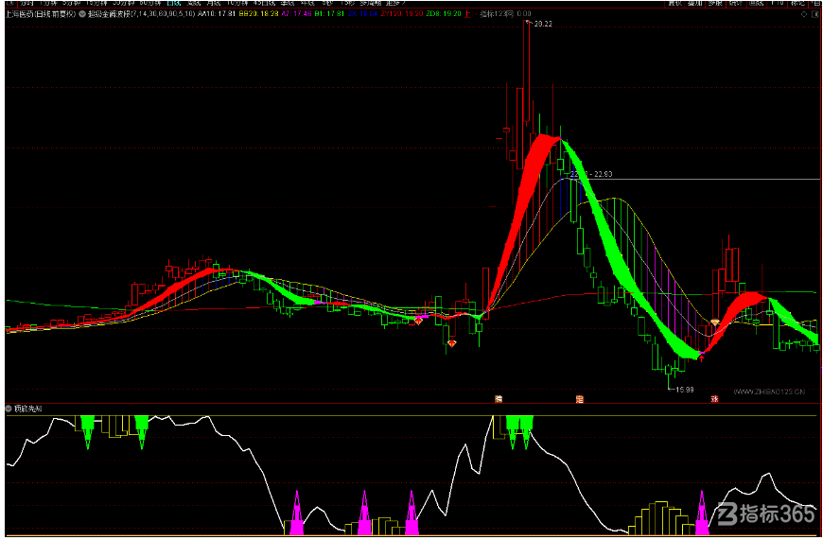
Task: Click the blue ZX: 18.04 value
Action: (362, 14)
